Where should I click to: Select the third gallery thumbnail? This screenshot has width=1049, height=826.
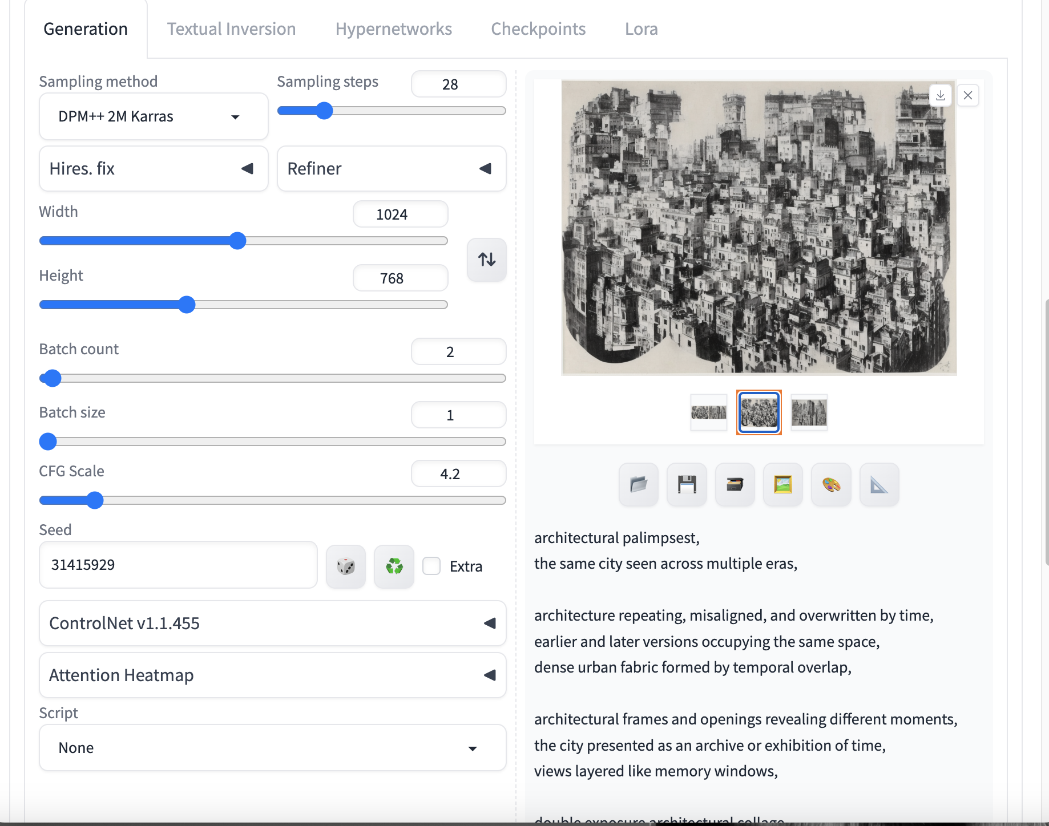[x=809, y=412]
